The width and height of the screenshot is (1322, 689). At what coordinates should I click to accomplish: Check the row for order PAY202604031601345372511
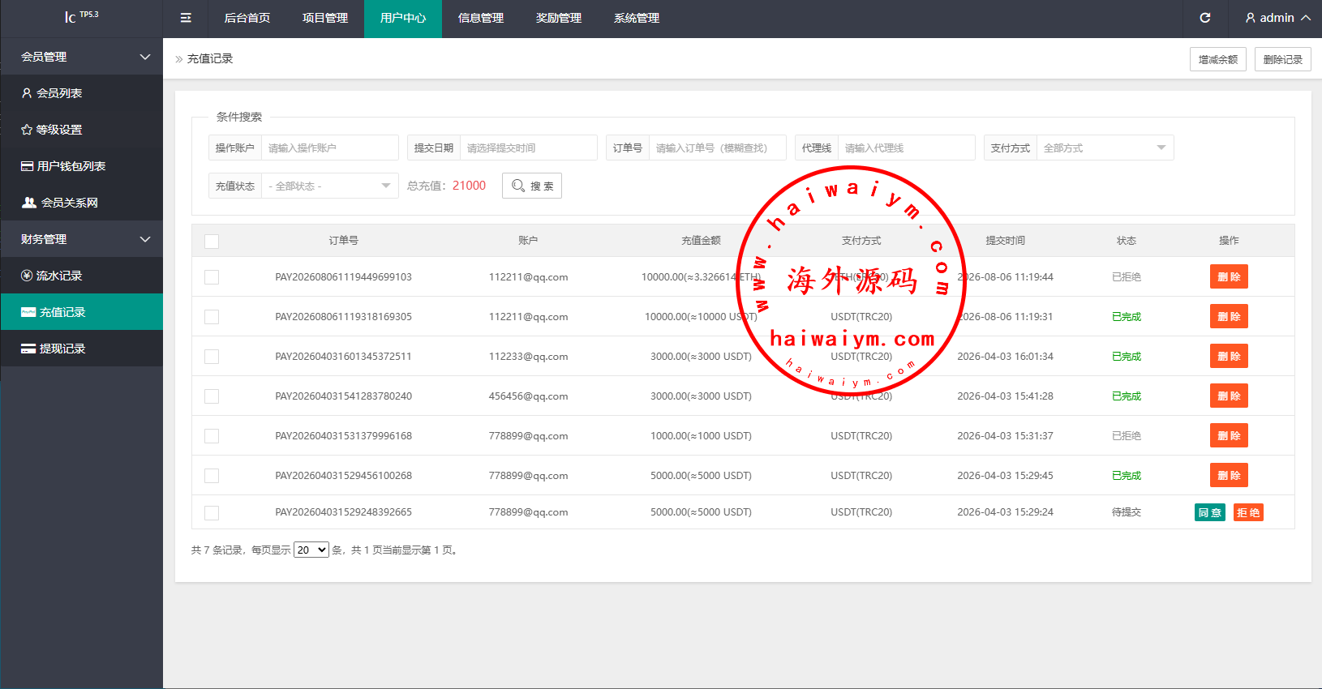click(x=212, y=357)
